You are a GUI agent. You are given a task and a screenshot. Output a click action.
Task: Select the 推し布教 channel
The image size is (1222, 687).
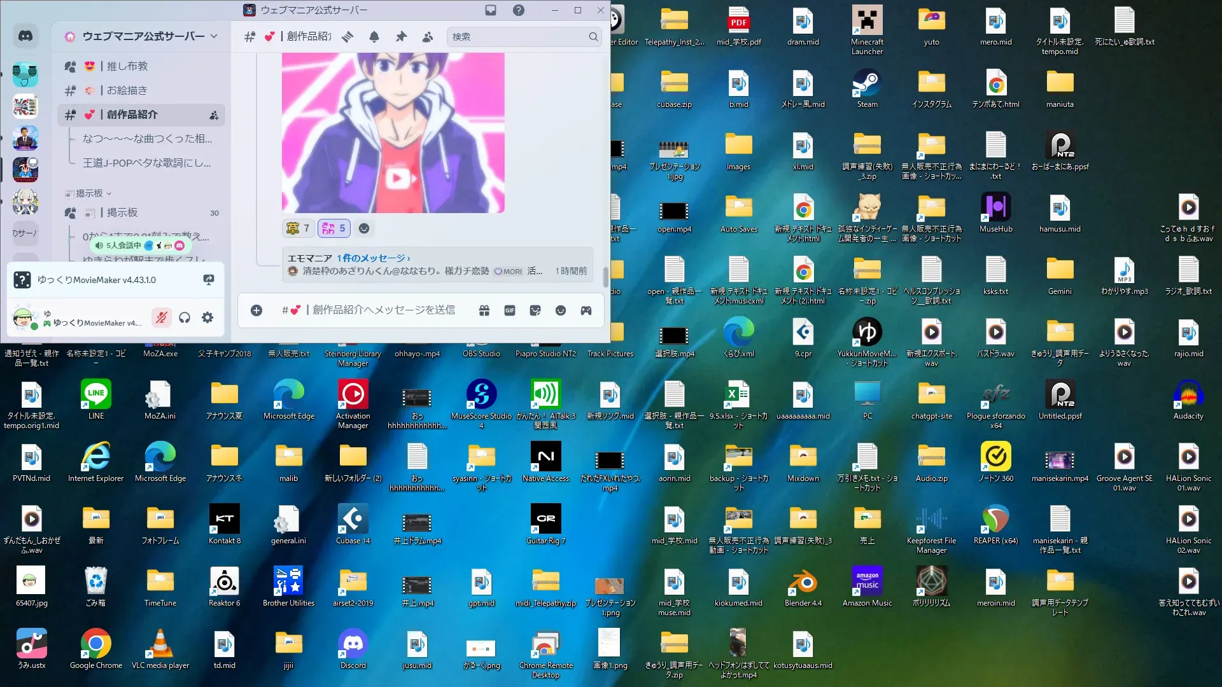pyautogui.click(x=127, y=66)
